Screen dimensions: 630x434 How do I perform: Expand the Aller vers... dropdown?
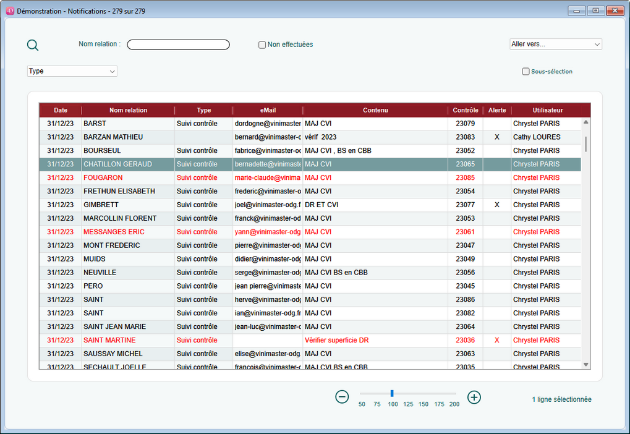coord(555,45)
